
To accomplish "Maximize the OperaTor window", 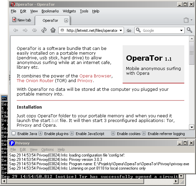I will tap(185, 4).
